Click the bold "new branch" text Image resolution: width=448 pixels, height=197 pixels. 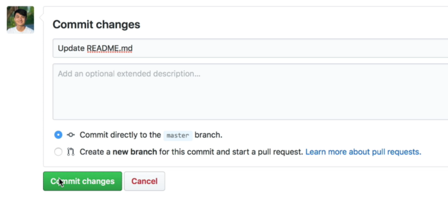pos(135,152)
